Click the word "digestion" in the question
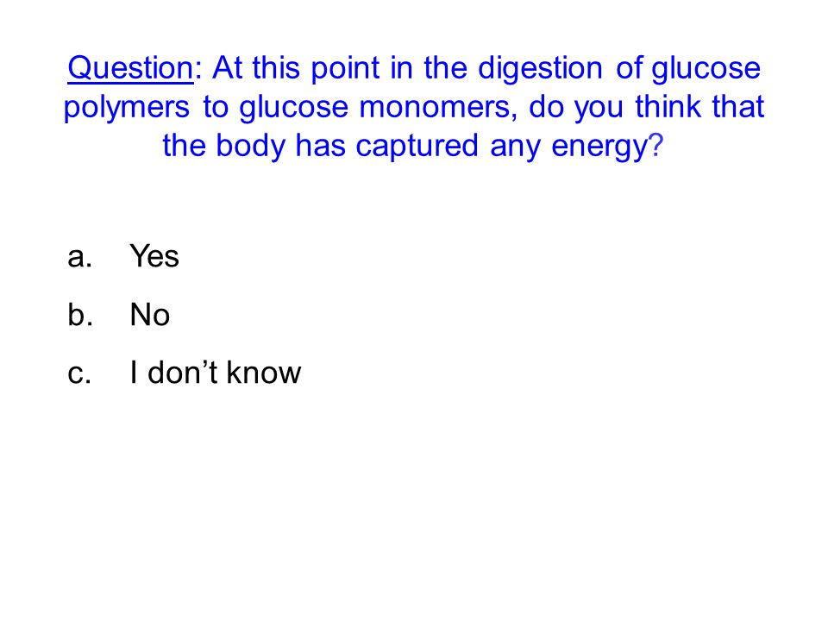 click(540, 69)
